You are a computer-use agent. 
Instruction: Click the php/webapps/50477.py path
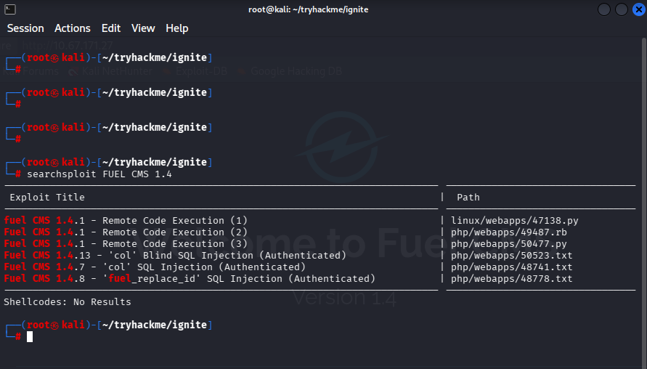coord(509,243)
